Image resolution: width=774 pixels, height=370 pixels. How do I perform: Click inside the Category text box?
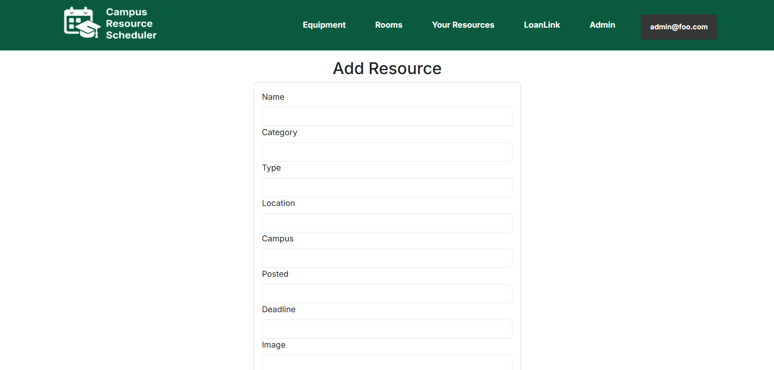click(x=387, y=152)
